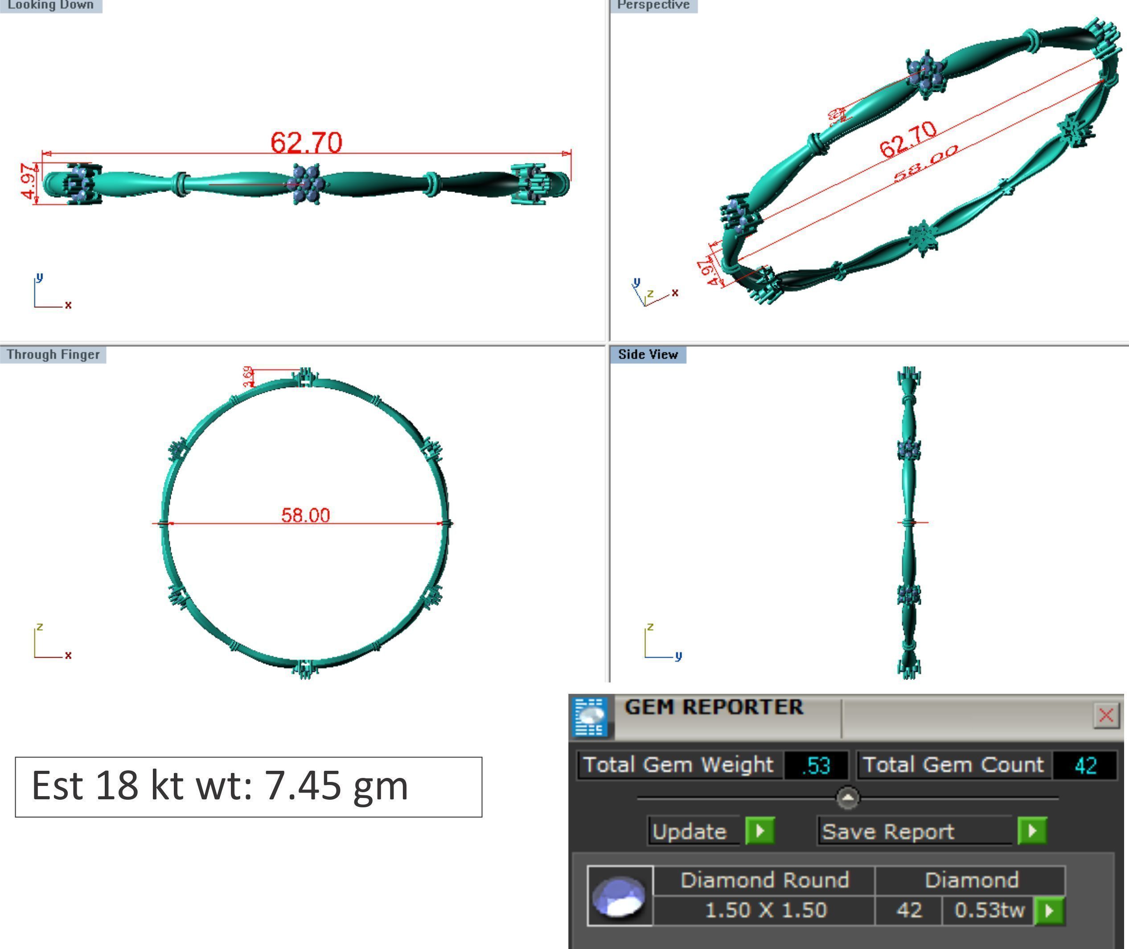Click the Total Gem Count label
Screen dimensions: 1129x949
pos(953,765)
